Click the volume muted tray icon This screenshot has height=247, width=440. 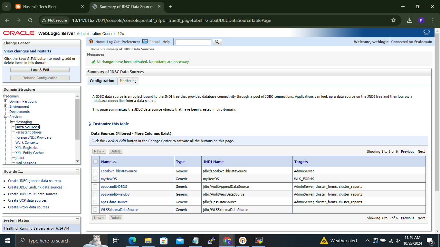(398, 241)
